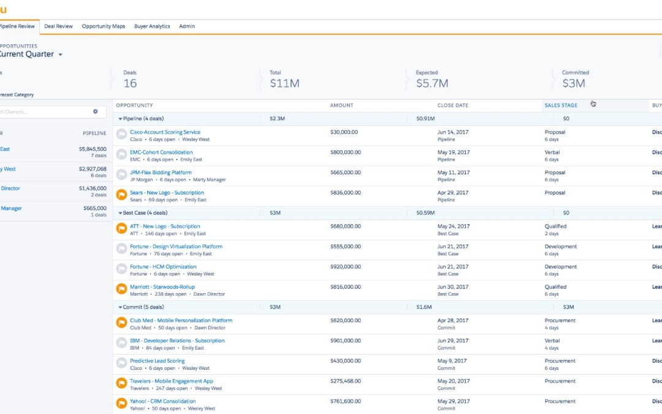This screenshot has width=662, height=414.
Task: Open Marriott - Starwoods-Rollup link
Action: [x=162, y=287]
